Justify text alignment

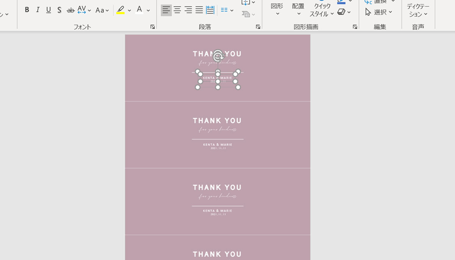tap(199, 10)
